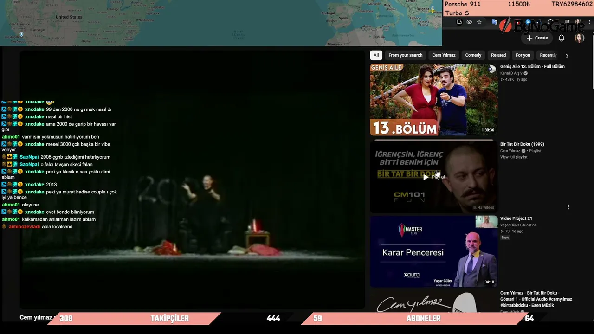
Task: Click the "Porsche 911 Turbo S" overlay text
Action: click(463, 9)
